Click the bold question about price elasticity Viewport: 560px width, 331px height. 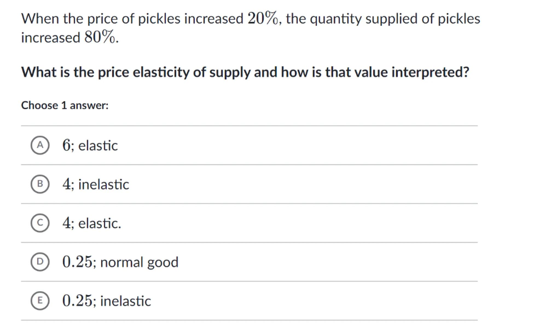(x=245, y=72)
